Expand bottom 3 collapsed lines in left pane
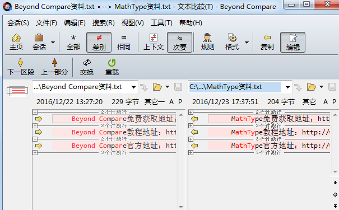Screen dimensions: 339x210 tap(35, 152)
